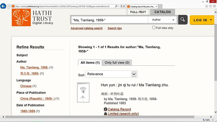217x122 pixels.
Task: Filter by author 馬天亮, 1958-
Action: coord(29,74)
